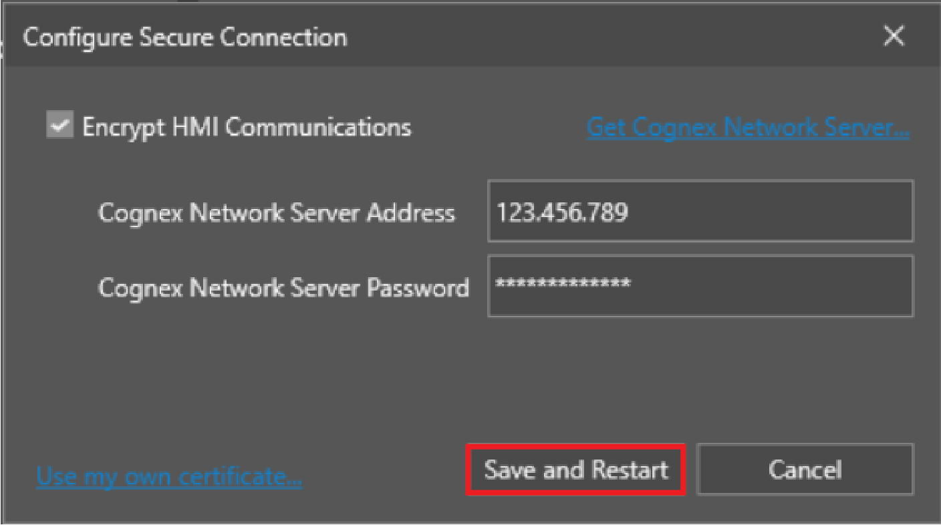Image resolution: width=941 pixels, height=525 pixels.
Task: Place cursor in the 123.456.789 address text
Action: pyautogui.click(x=562, y=212)
